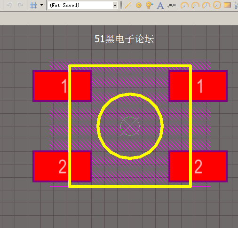Select the Place Fill rectangle tool
This screenshot has width=238, height=228.
click(227, 5)
